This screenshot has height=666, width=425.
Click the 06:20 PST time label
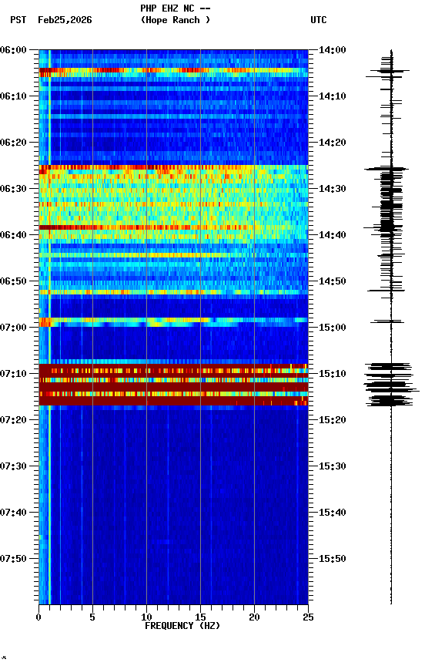click(x=13, y=143)
